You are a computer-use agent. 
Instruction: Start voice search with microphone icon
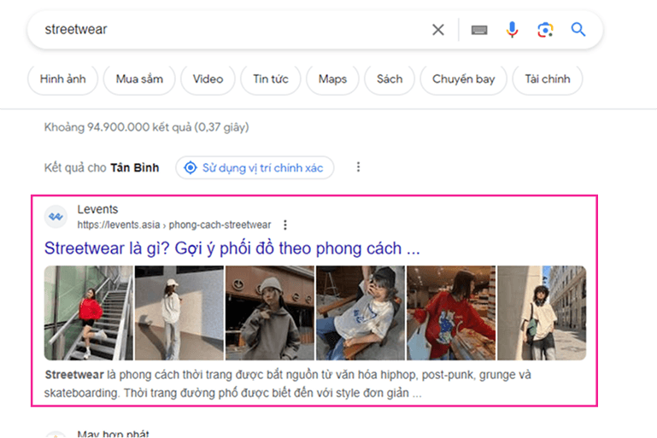[512, 30]
